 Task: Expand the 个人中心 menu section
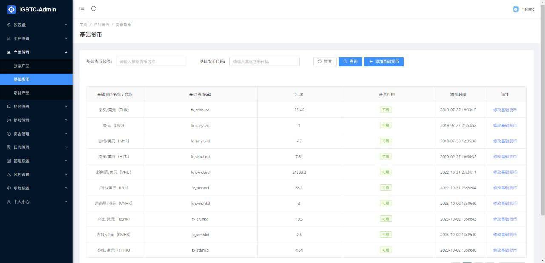(36, 201)
